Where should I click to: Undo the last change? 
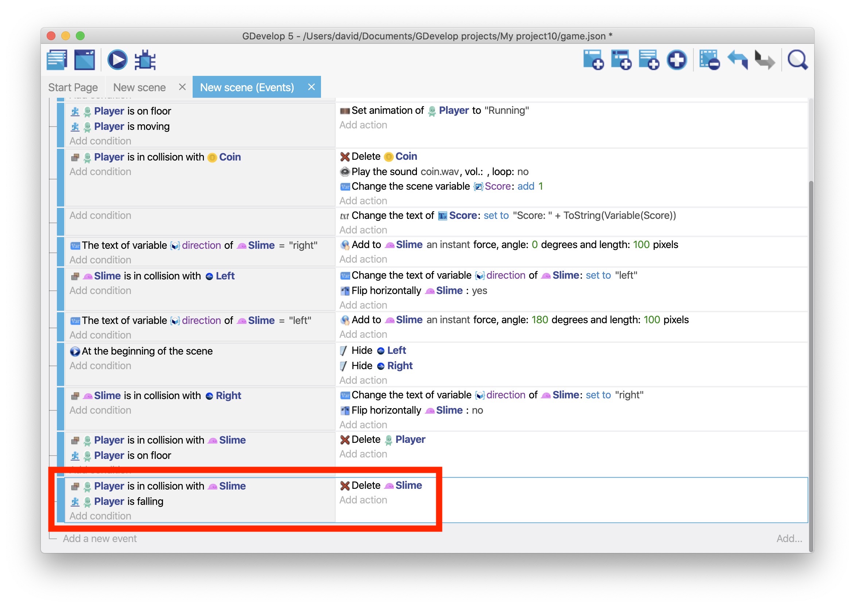tap(738, 60)
